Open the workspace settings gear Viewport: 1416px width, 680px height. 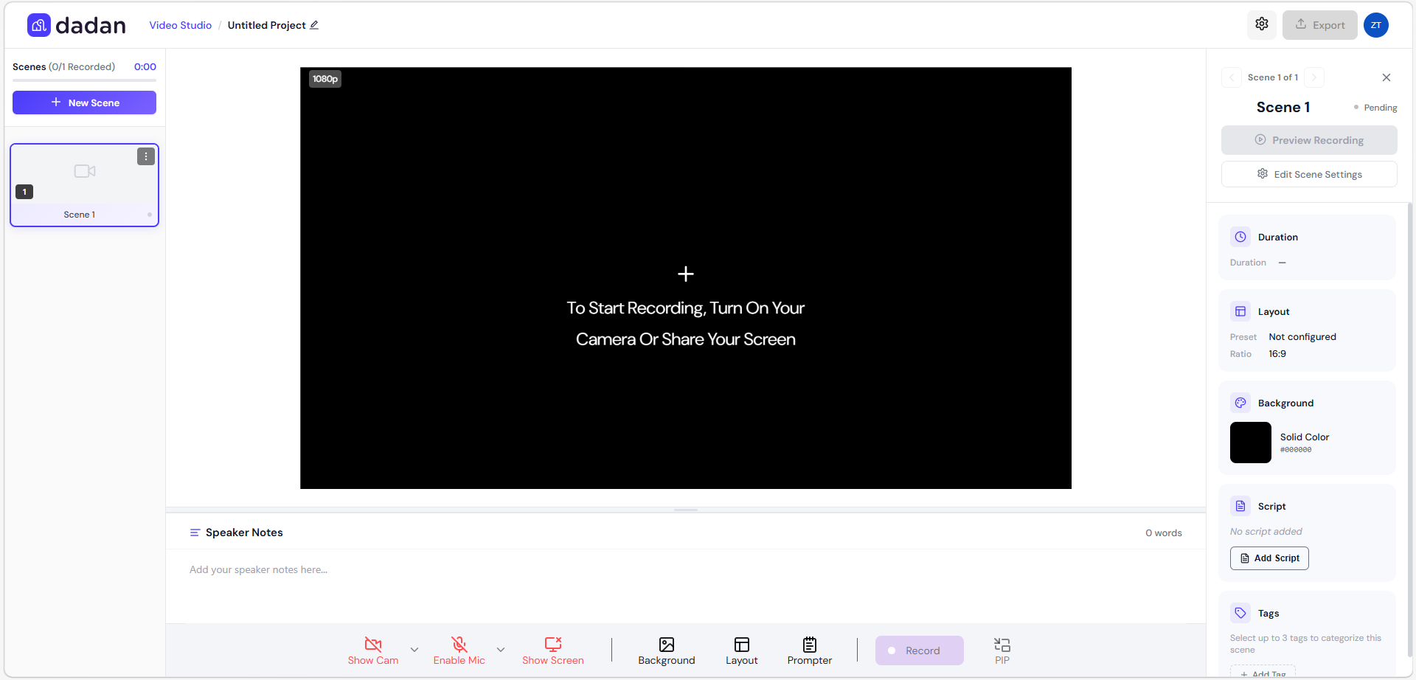pos(1261,24)
